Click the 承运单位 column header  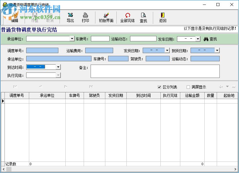tap(47, 95)
